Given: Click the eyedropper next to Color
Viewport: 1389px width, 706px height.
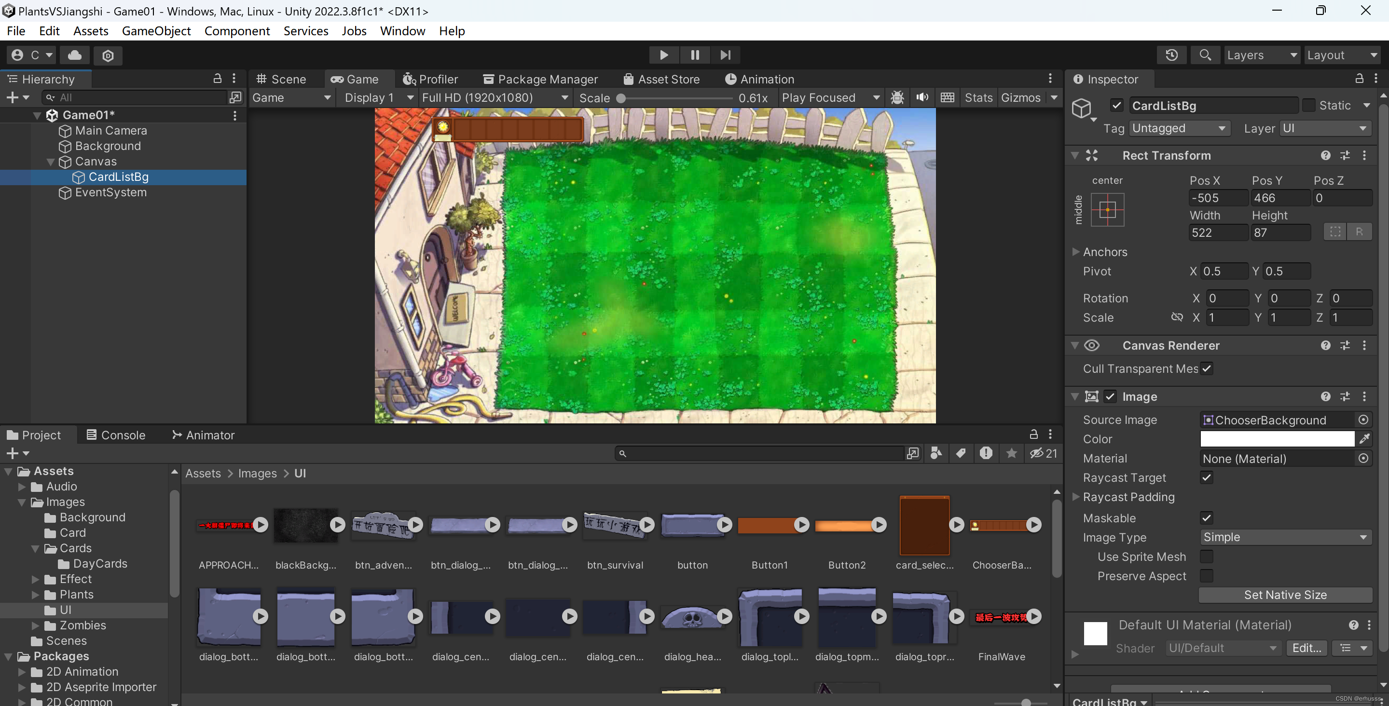Looking at the screenshot, I should (x=1364, y=439).
